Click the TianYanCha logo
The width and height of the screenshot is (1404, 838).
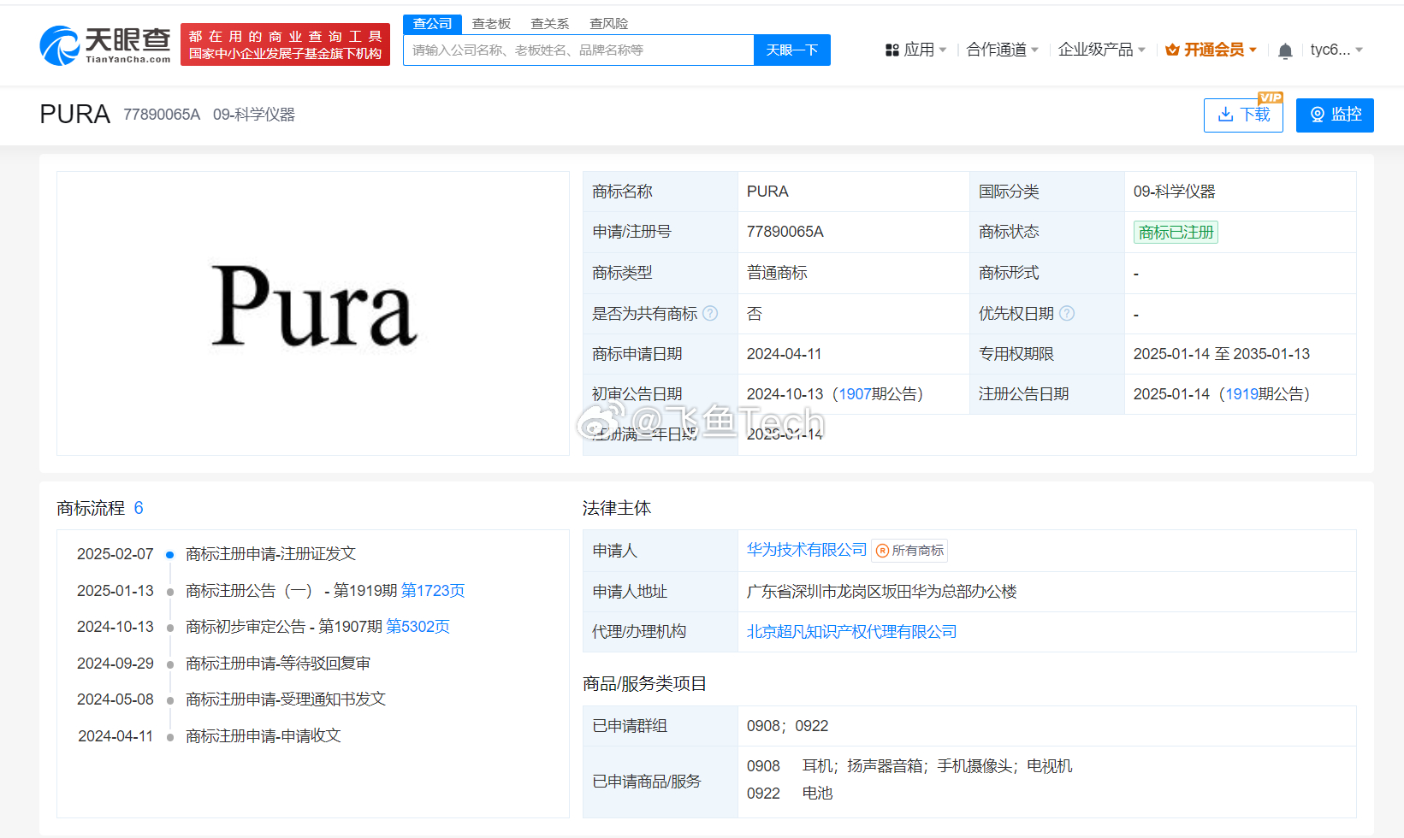(x=105, y=44)
